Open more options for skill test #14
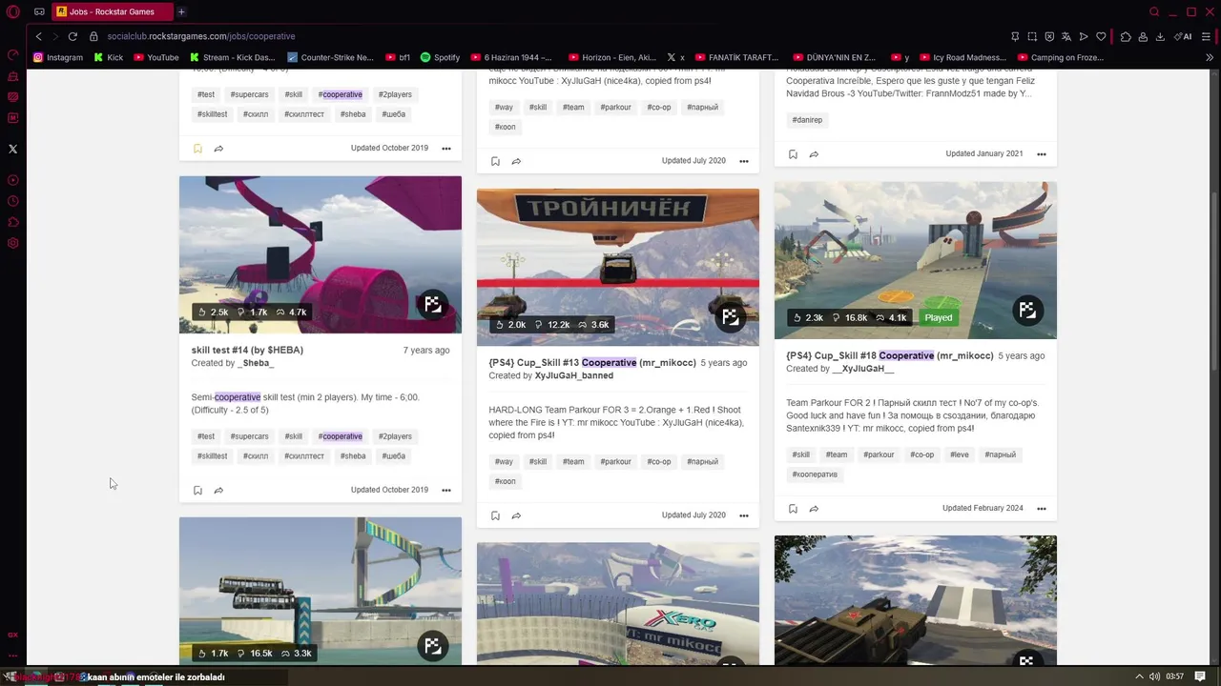Screen dimensions: 1221x686 pos(445,491)
